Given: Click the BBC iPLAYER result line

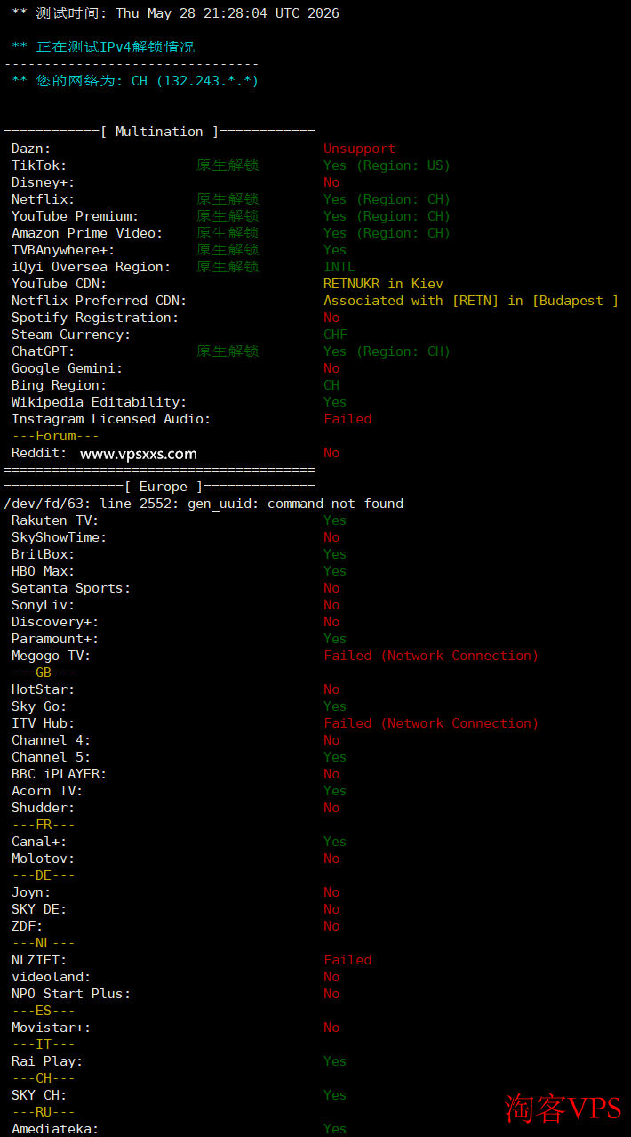Looking at the screenshot, I should click(x=175, y=774).
